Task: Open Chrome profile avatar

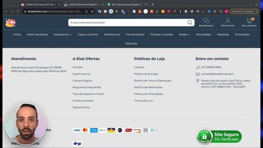Action: pos(226,12)
